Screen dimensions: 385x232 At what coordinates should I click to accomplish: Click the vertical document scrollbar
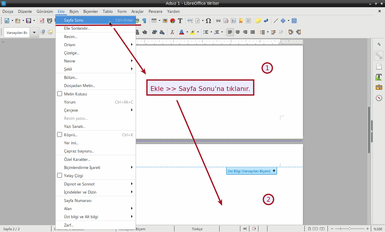coord(369,130)
